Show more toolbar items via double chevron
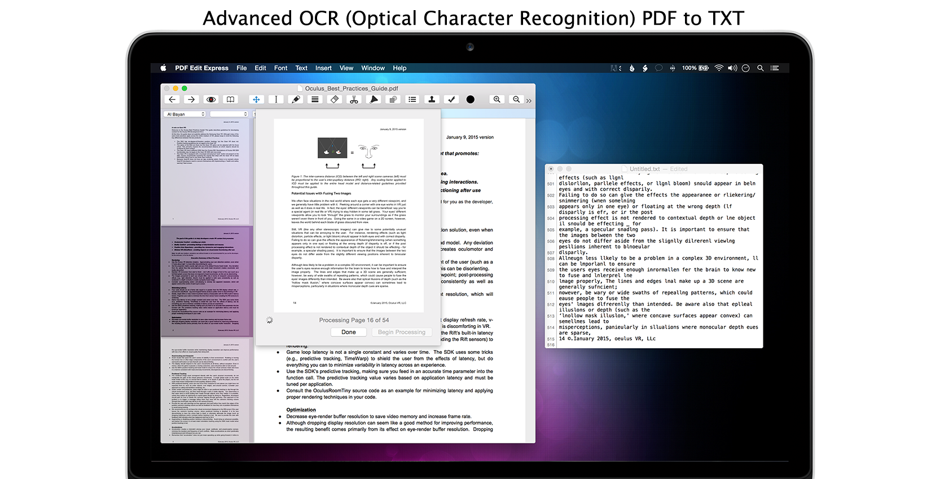Image resolution: width=931 pixels, height=479 pixels. point(529,101)
